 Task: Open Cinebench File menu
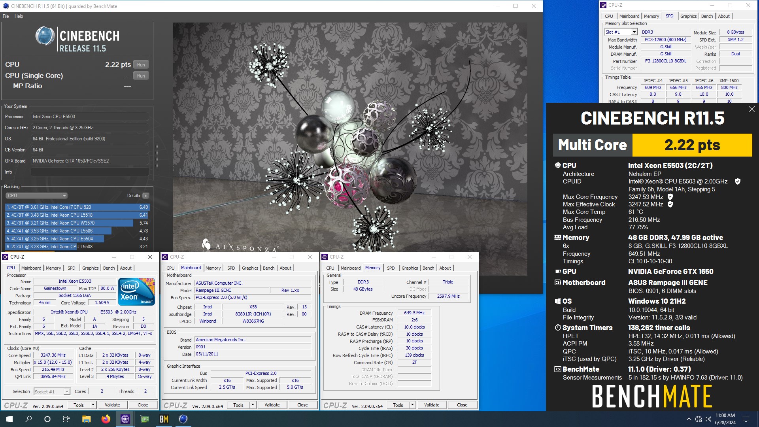point(6,16)
